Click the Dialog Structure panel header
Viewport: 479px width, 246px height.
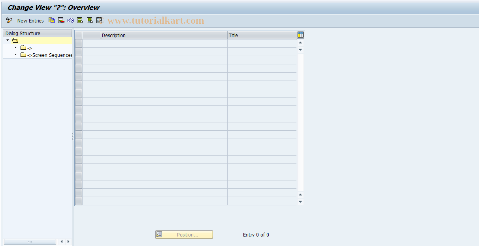click(x=38, y=34)
